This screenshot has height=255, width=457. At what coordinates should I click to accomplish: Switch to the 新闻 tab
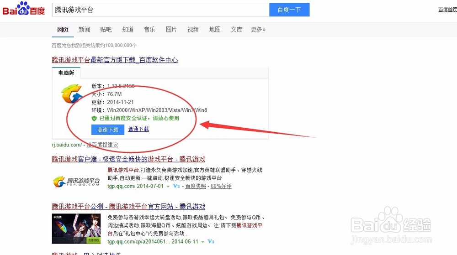coord(84,29)
